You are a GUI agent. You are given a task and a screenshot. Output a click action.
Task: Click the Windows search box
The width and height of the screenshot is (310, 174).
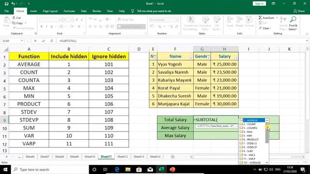point(49,170)
